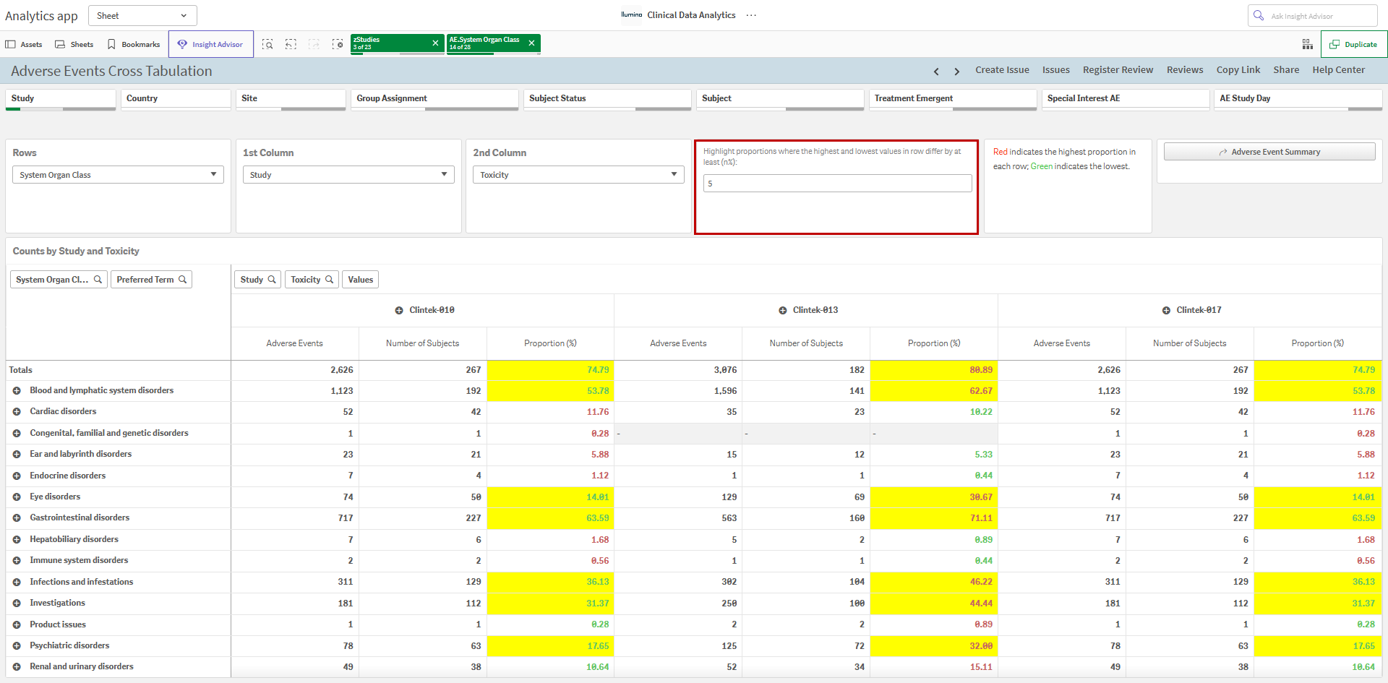
Task: Search within Toxicity column dimension
Action: (x=330, y=280)
